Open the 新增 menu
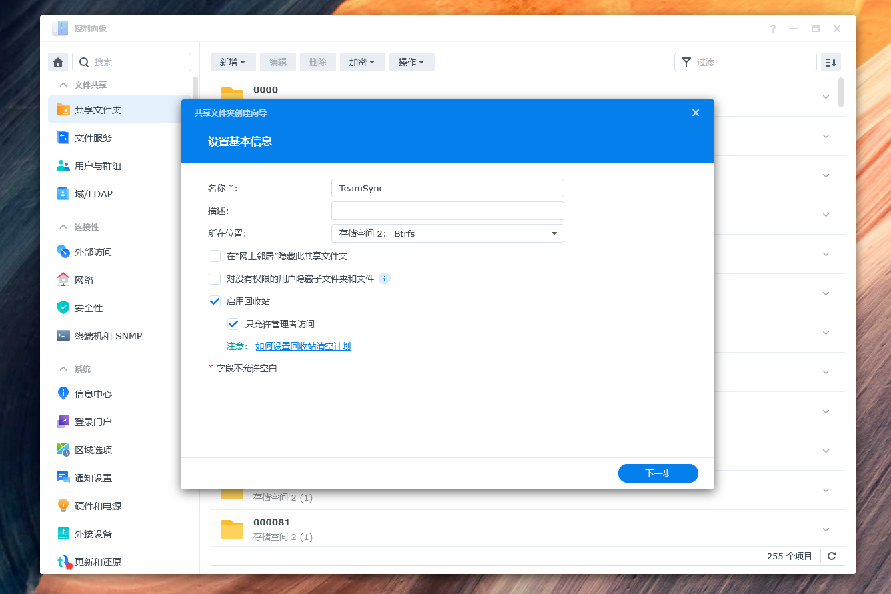891x594 pixels. 233,61
